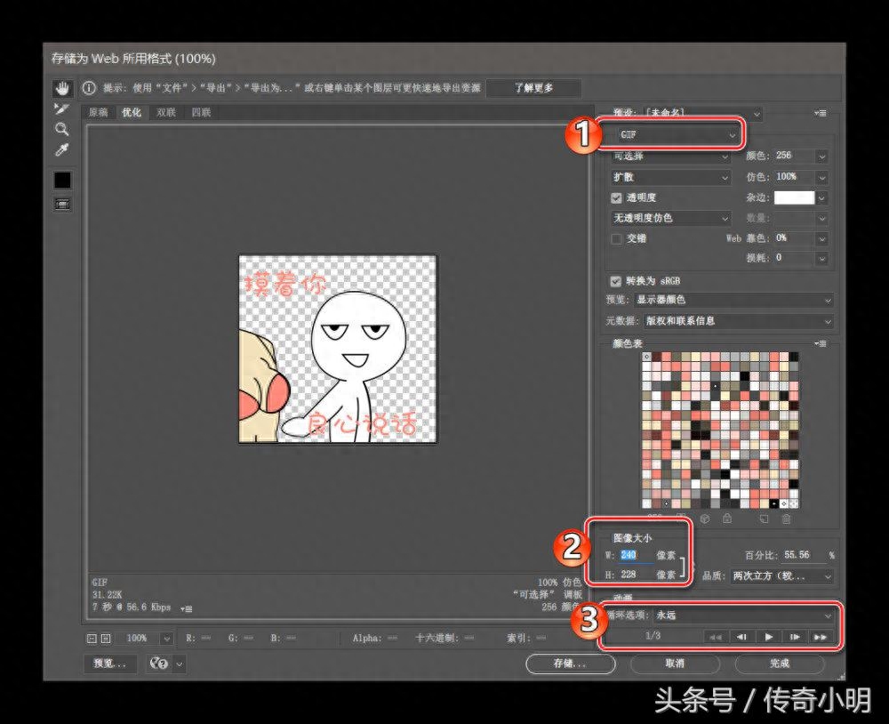
Task: Click the 存储... button
Action: 569,664
